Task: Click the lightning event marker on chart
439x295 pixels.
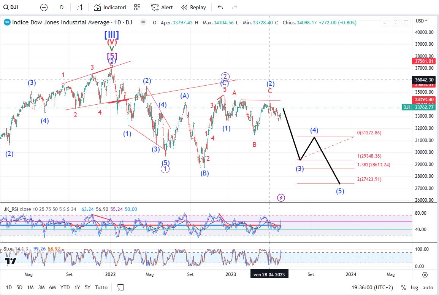Action: click(281, 198)
